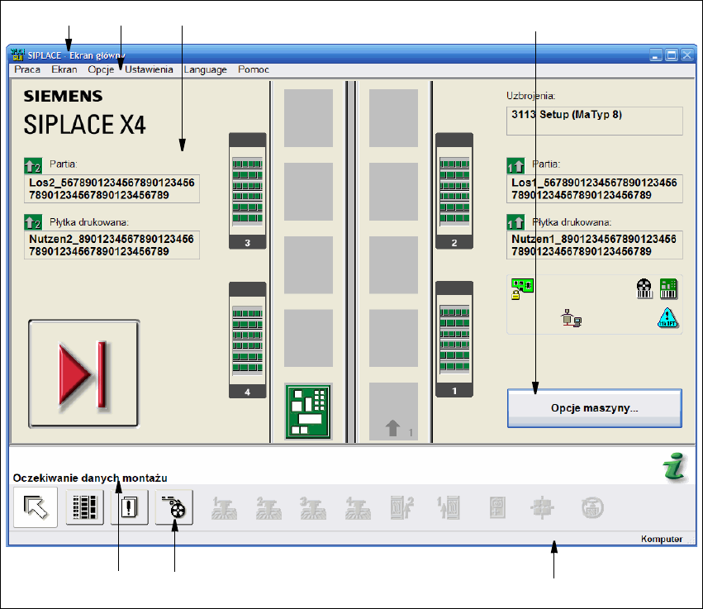This screenshot has width=703, height=609.
Task: Click the disabled round toolbar icon at the end
Action: [592, 507]
